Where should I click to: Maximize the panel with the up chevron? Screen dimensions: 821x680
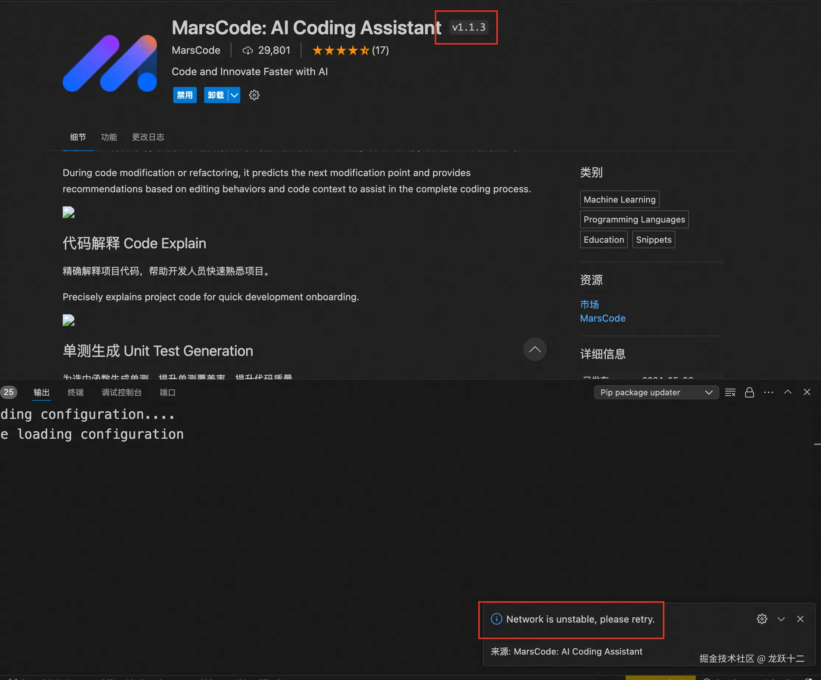pyautogui.click(x=788, y=392)
